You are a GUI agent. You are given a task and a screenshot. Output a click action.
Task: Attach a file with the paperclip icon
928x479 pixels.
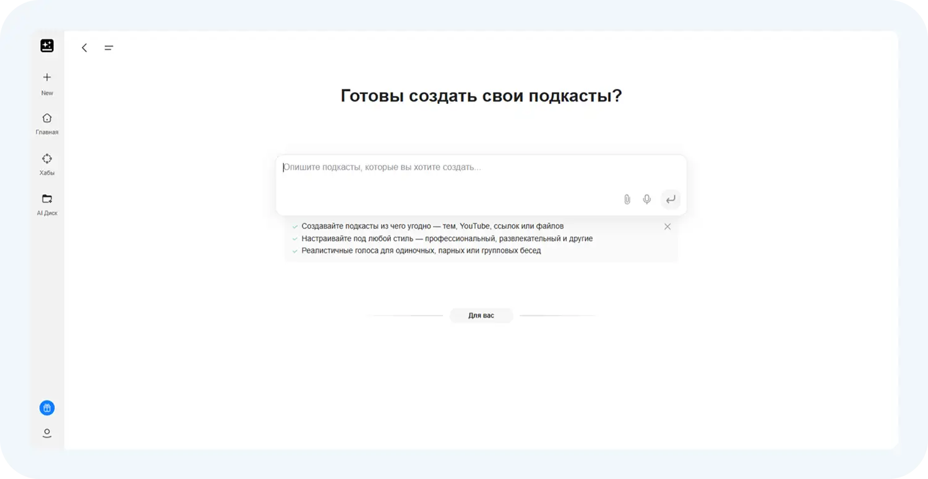click(x=627, y=199)
